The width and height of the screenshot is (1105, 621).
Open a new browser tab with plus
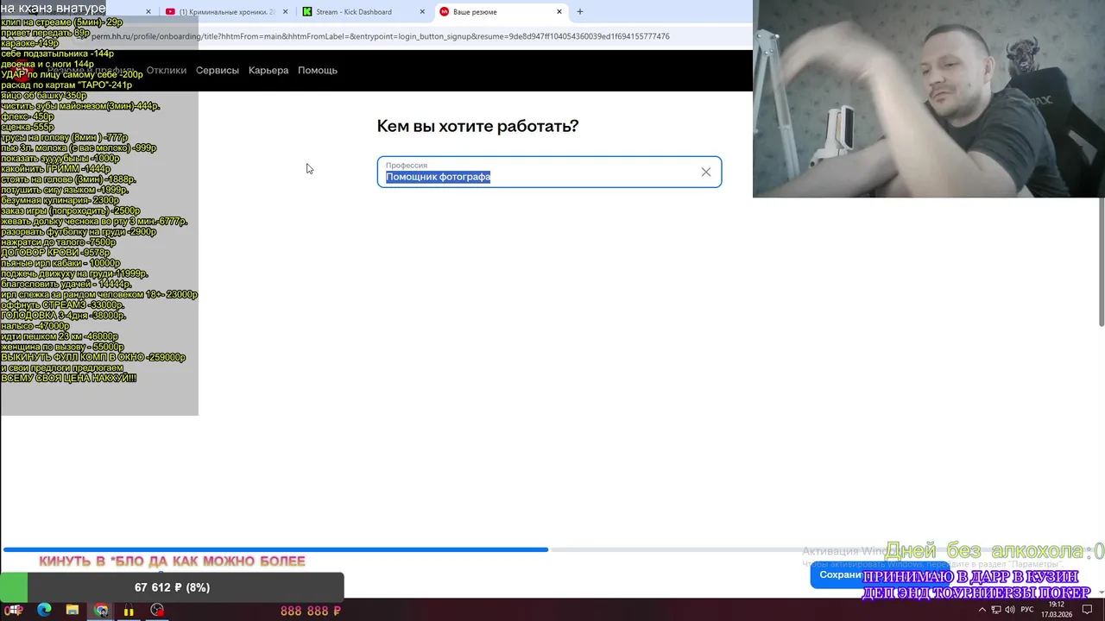click(x=580, y=12)
